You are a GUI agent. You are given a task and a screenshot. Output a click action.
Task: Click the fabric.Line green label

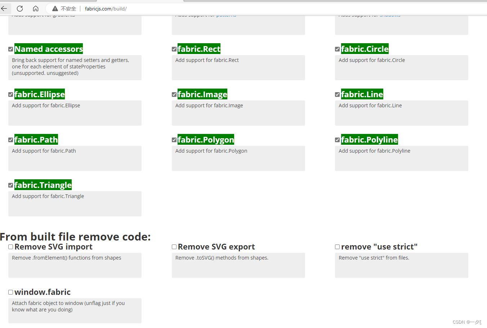tap(362, 94)
